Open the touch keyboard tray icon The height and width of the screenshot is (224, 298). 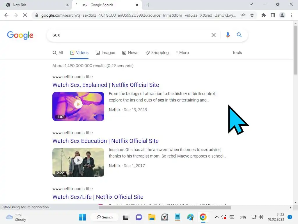point(232,217)
